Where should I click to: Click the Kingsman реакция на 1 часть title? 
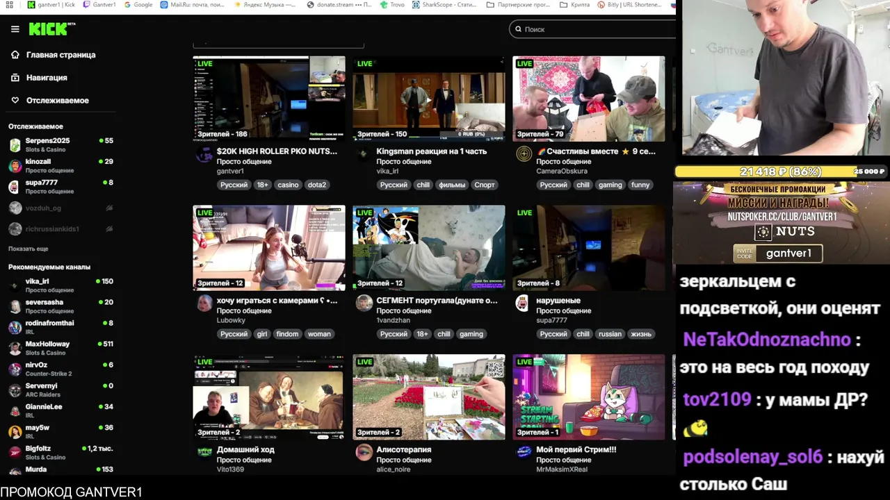[x=431, y=151]
